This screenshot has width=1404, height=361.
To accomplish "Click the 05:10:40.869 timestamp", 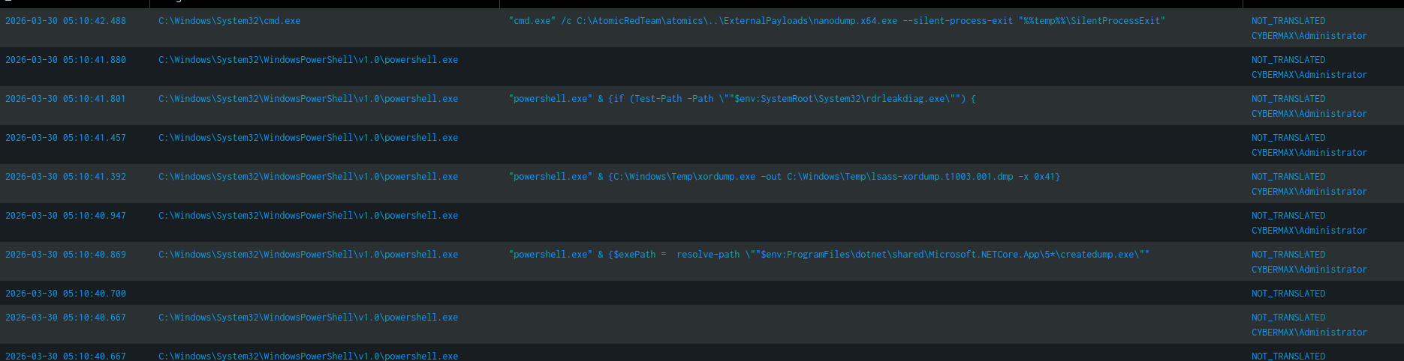I will [x=65, y=255].
